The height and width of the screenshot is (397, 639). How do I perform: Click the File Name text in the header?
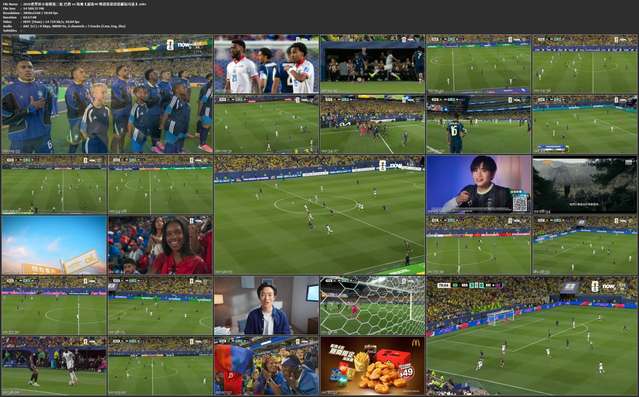10,4
